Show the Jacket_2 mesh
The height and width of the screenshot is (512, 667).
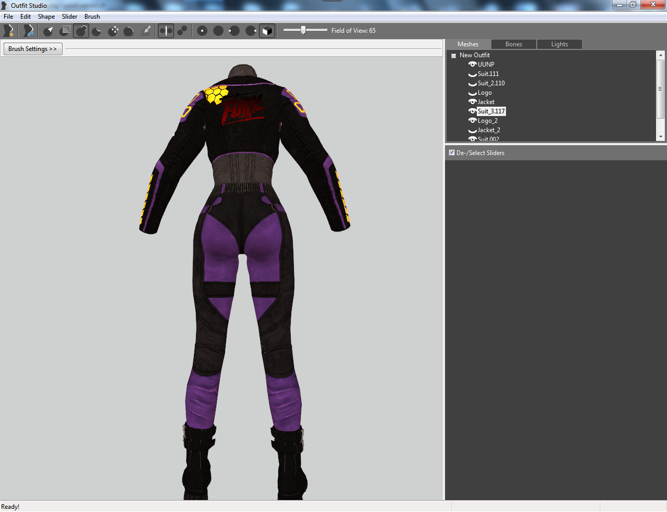(473, 131)
